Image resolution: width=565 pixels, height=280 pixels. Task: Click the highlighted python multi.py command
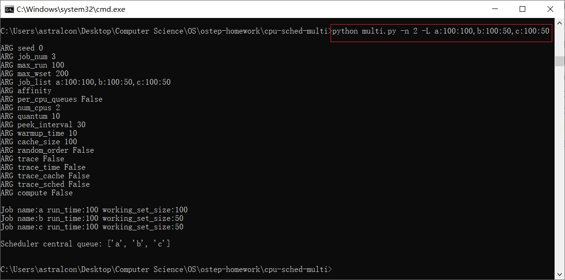pyautogui.click(x=441, y=31)
